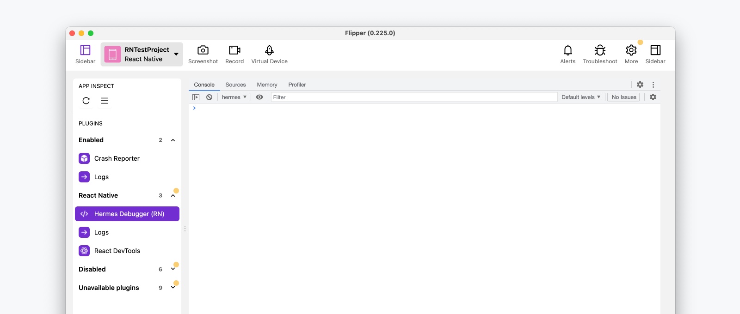Create a live expression with eye icon
Screen dimensions: 740x314
pos(259,97)
